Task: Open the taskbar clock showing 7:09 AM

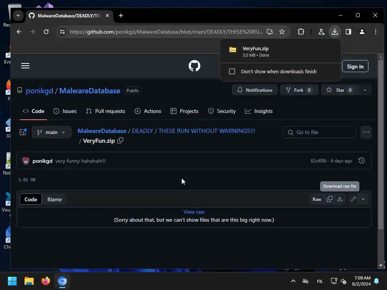Action: (362, 281)
